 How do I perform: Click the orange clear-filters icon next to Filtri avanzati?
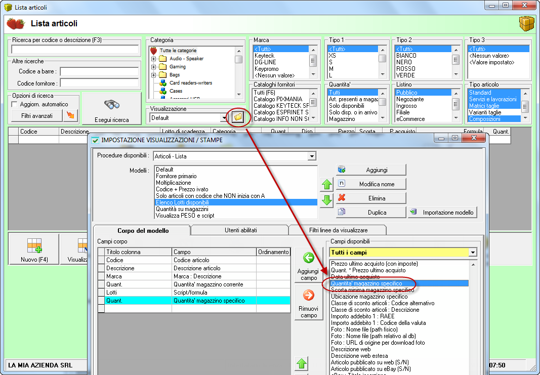pos(70,116)
